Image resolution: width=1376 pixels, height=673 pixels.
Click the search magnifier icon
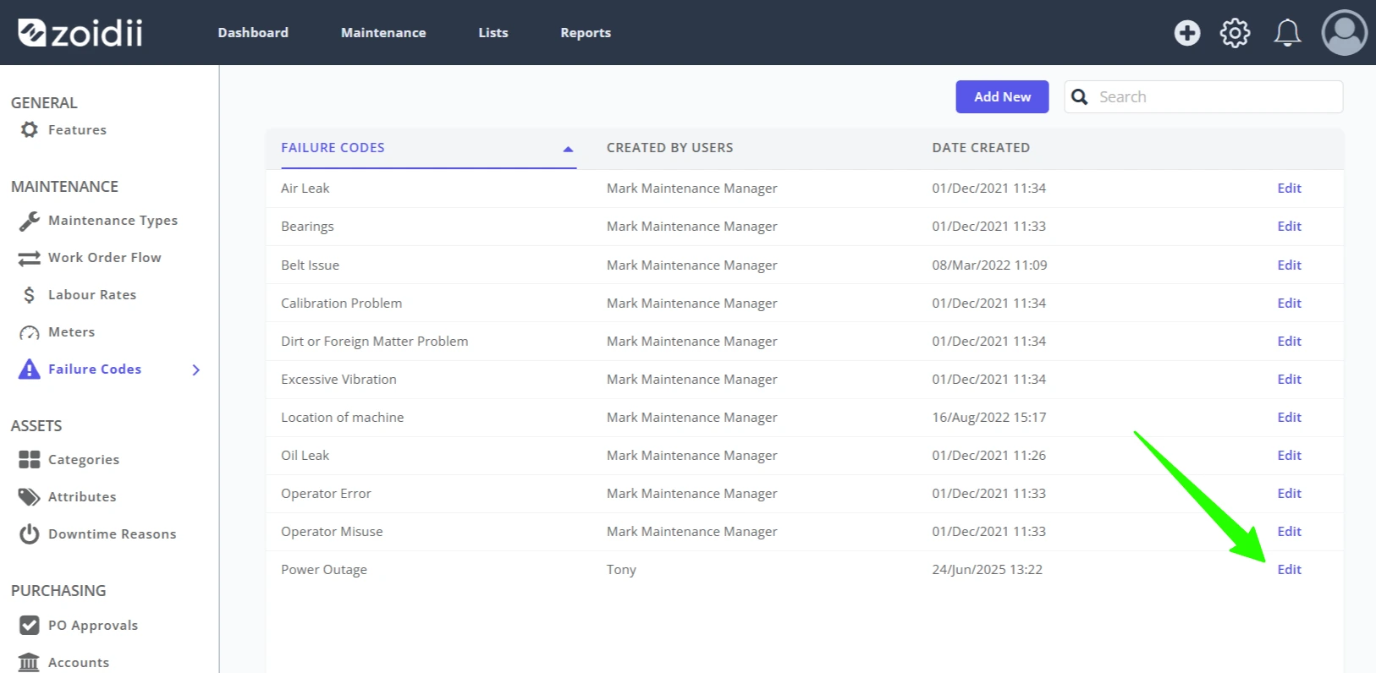pos(1079,96)
